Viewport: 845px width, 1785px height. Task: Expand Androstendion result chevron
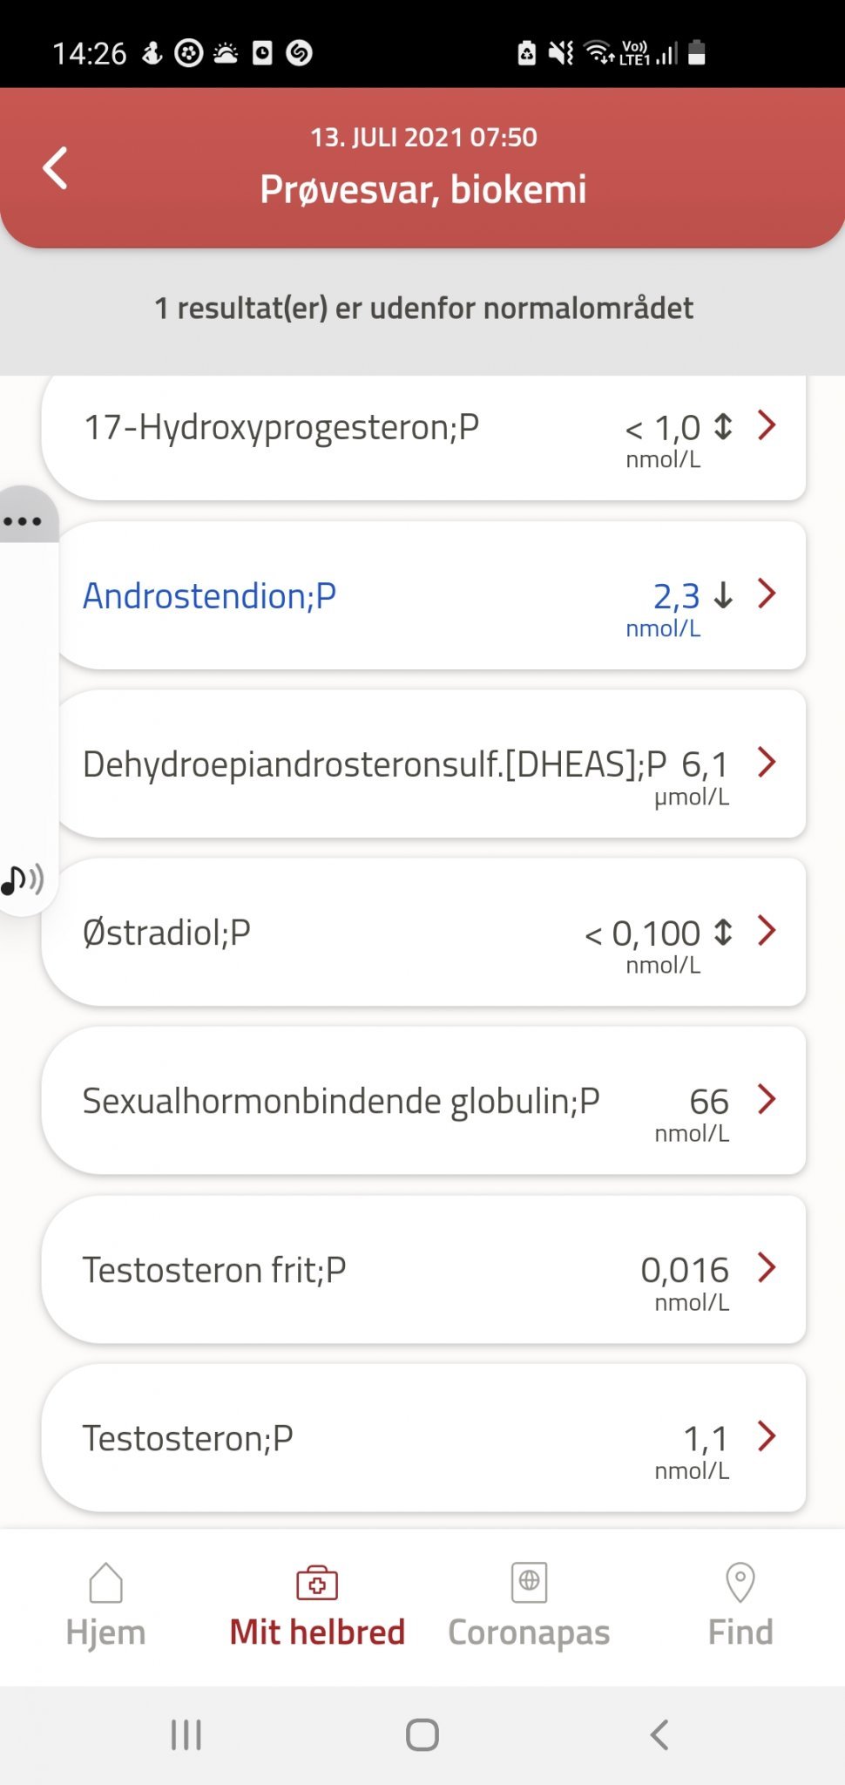click(x=767, y=594)
